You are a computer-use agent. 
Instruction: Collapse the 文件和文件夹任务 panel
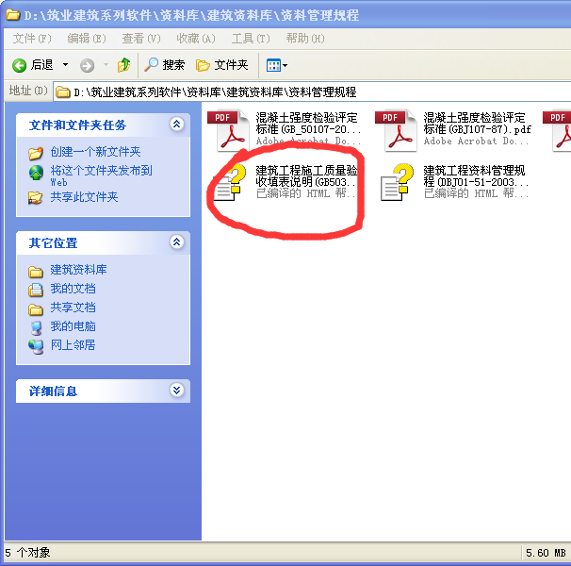coord(176,125)
